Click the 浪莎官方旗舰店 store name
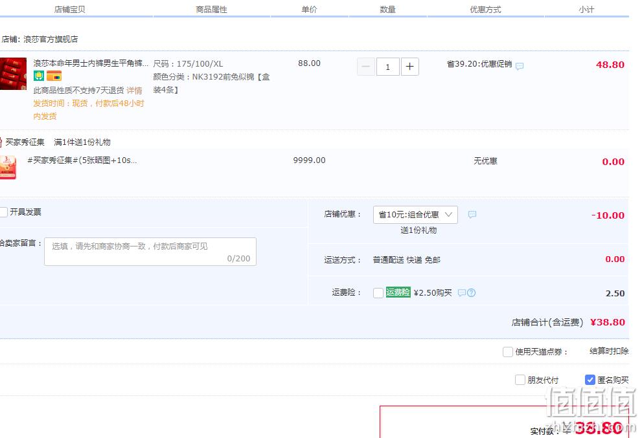This screenshot has width=642, height=438. tap(51, 39)
